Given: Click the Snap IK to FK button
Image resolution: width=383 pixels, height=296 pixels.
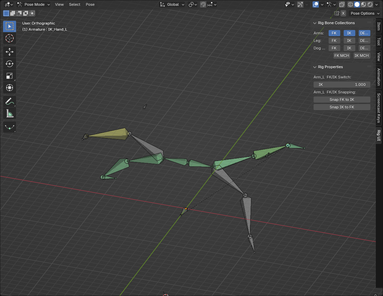Looking at the screenshot, I should pyautogui.click(x=342, y=107).
